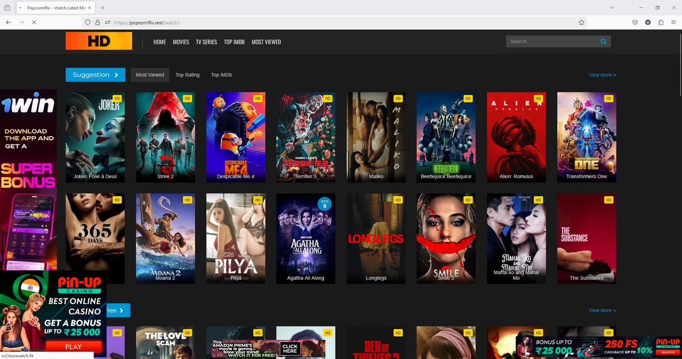Switch to the Top Rating filter
Viewport: 682px width, 359px height.
(187, 74)
